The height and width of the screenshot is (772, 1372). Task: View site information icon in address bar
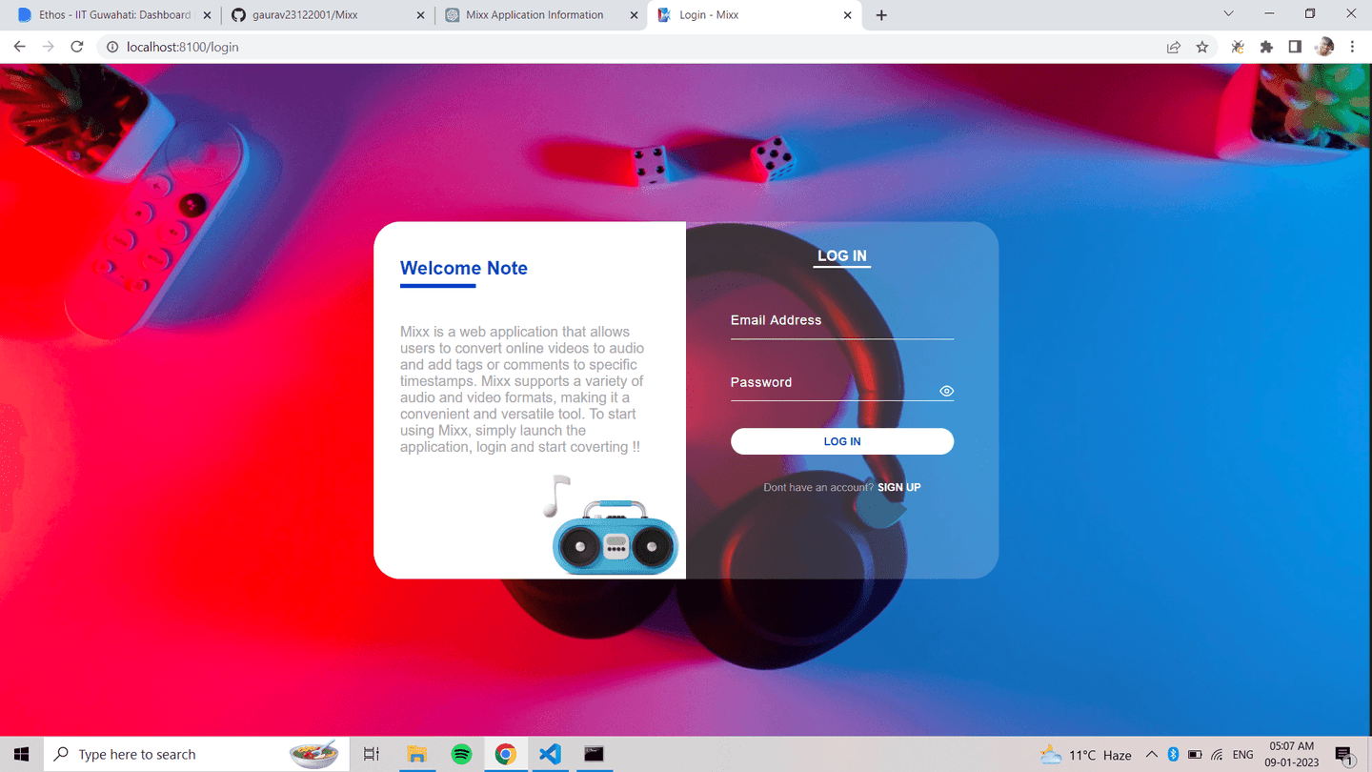coord(111,47)
